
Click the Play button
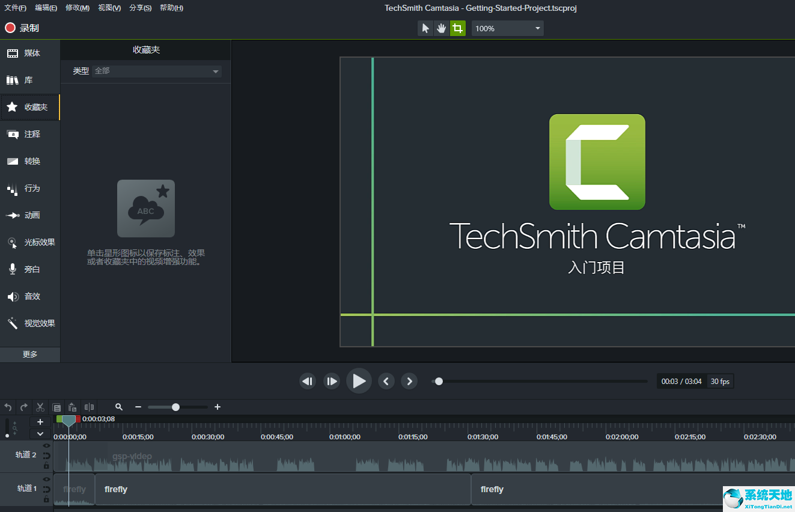click(x=359, y=381)
